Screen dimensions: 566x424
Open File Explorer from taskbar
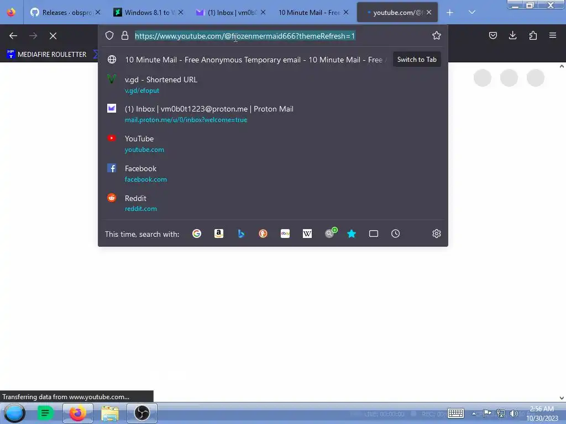click(x=110, y=413)
